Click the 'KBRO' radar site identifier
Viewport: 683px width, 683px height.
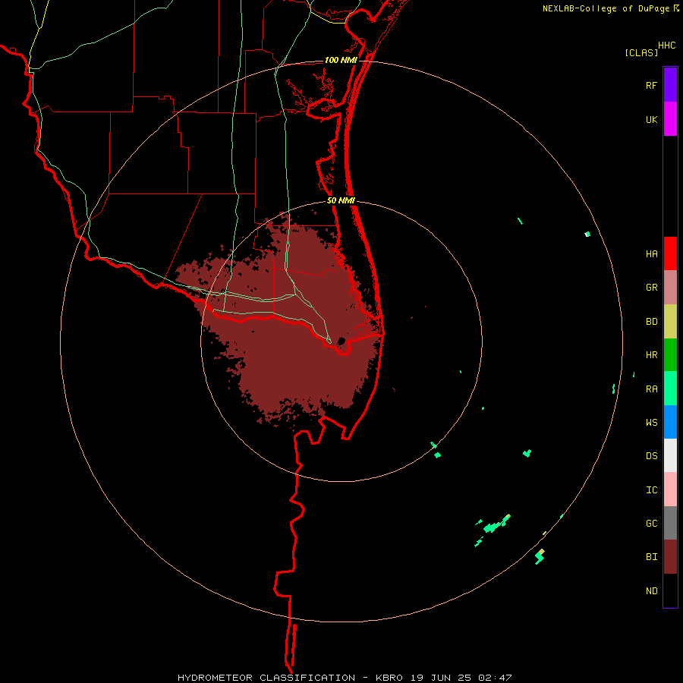click(x=389, y=678)
